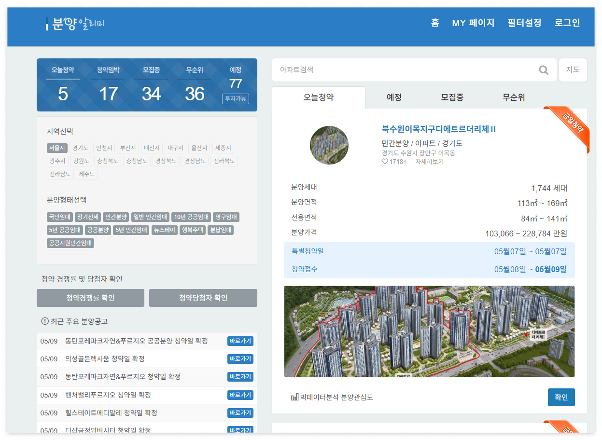602x440 pixels.
Task: Toggle the 행복주택 type filter
Action: (x=193, y=230)
